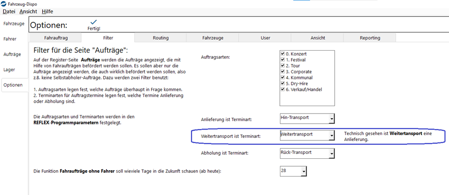This screenshot has width=449, height=195.
Task: Disable the 5. Dry-Hire order type
Action: (x=282, y=84)
